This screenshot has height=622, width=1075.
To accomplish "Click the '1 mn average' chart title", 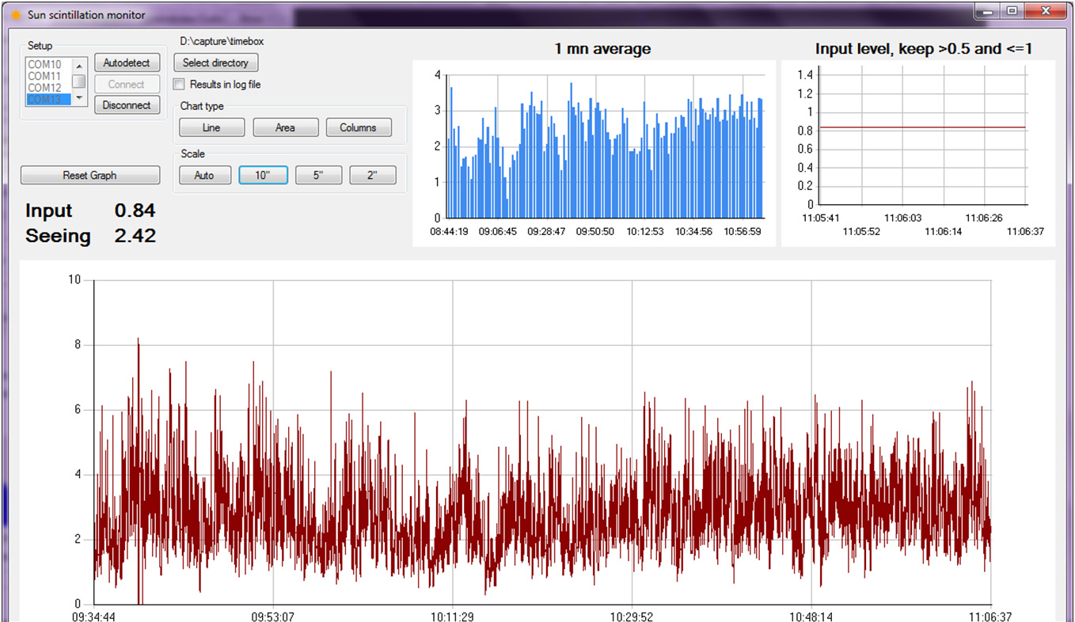I will click(x=602, y=49).
